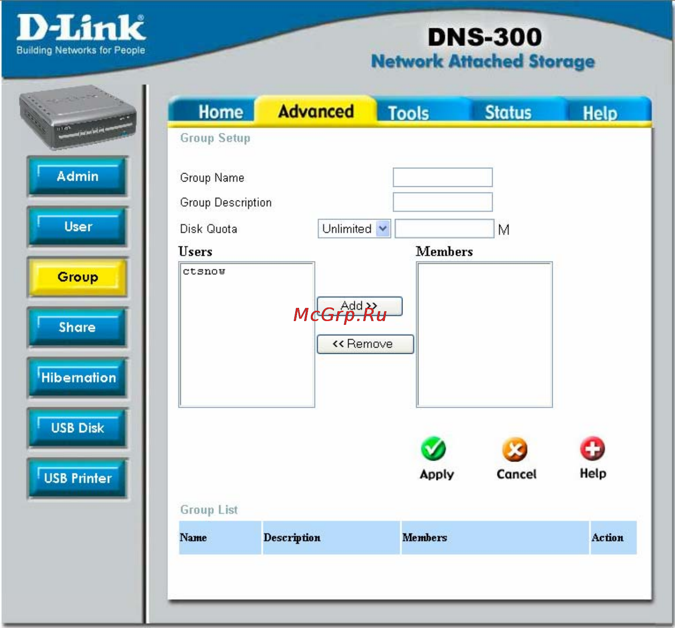Click the DNS-300 device image
This screenshot has height=628, width=675.
(78, 117)
